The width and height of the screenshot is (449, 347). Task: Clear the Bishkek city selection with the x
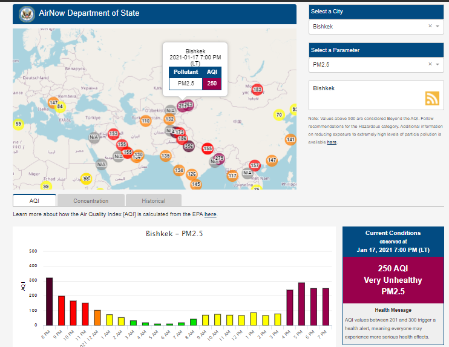(430, 27)
